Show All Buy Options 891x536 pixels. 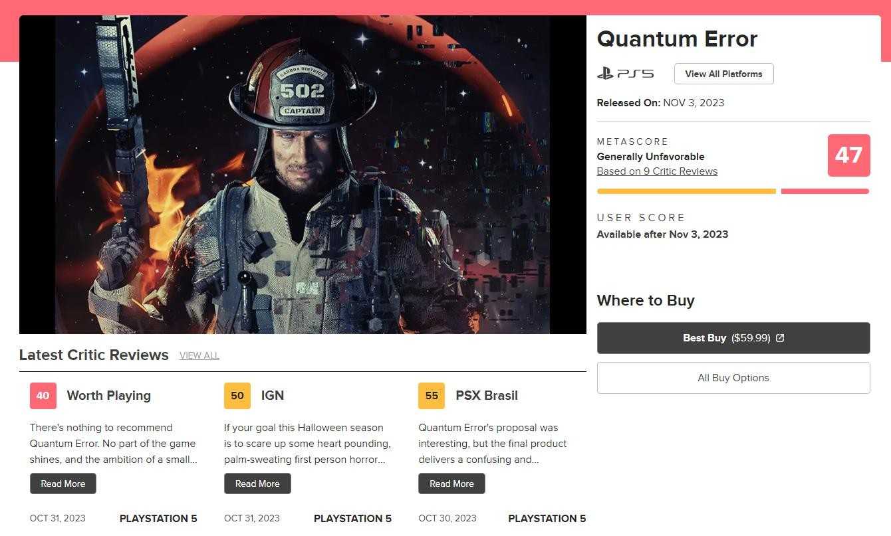pyautogui.click(x=733, y=378)
